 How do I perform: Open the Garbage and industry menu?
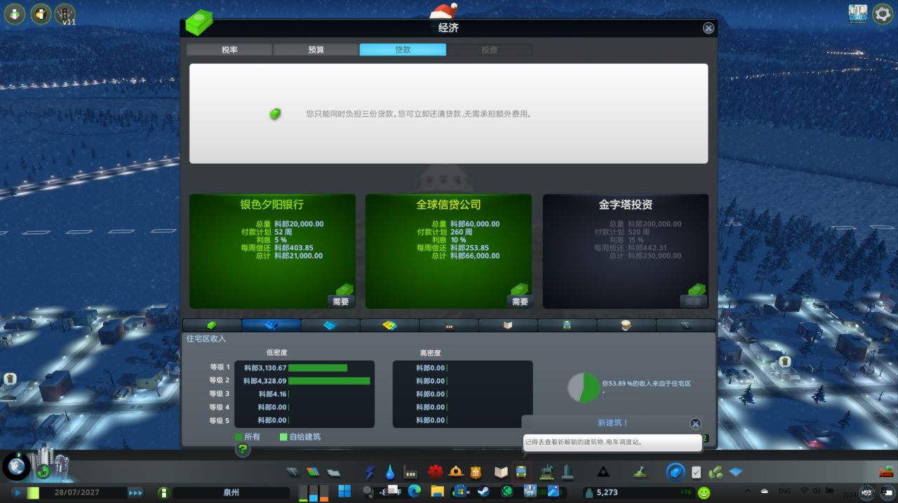[410, 472]
